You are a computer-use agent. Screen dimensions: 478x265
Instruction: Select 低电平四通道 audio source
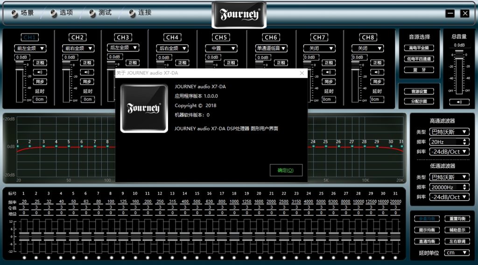pos(419,59)
